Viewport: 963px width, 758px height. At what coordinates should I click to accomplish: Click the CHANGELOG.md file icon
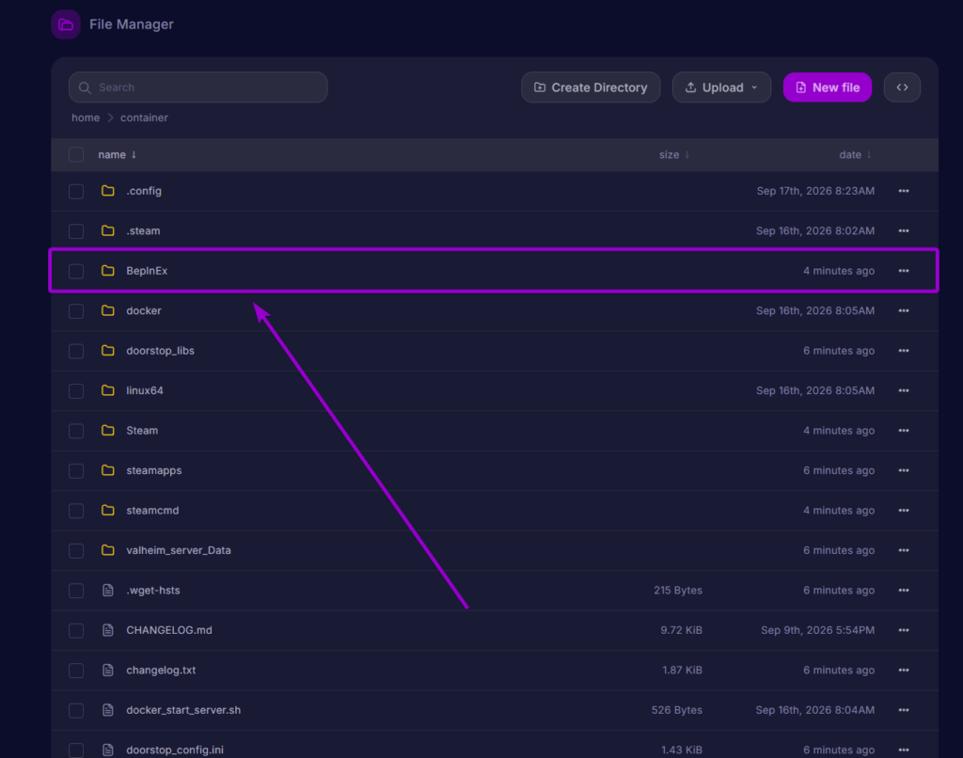(108, 630)
